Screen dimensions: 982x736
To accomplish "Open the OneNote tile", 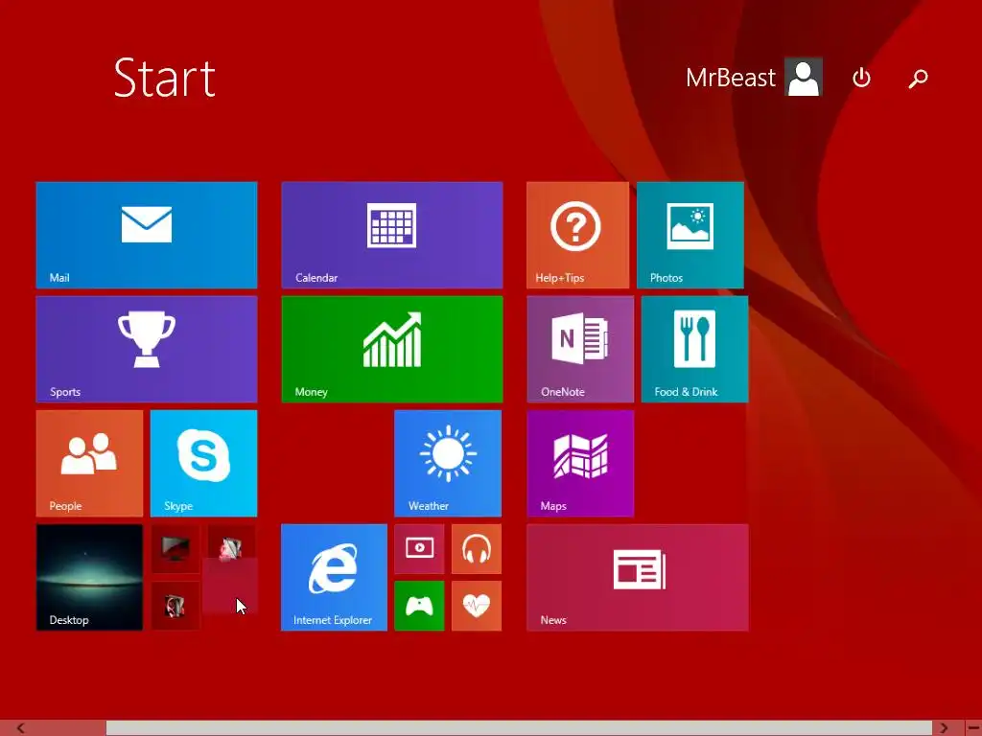I will pos(580,349).
